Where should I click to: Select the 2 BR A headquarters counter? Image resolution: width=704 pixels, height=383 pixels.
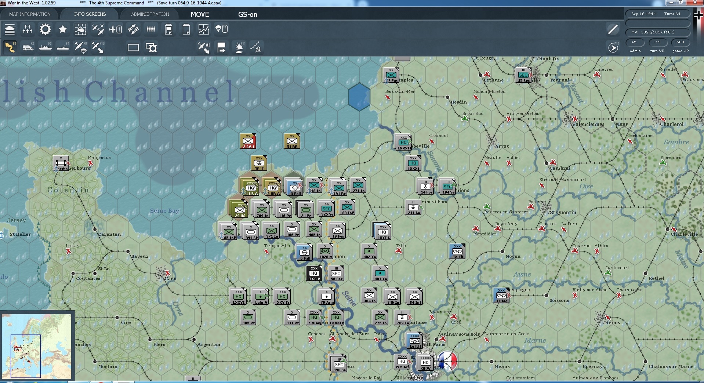click(x=272, y=188)
